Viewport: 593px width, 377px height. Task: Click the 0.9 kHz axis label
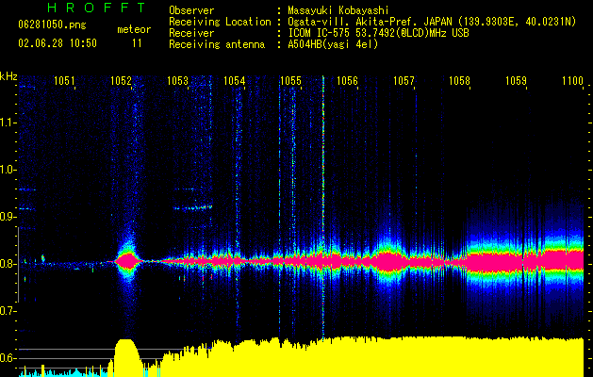tap(8, 216)
